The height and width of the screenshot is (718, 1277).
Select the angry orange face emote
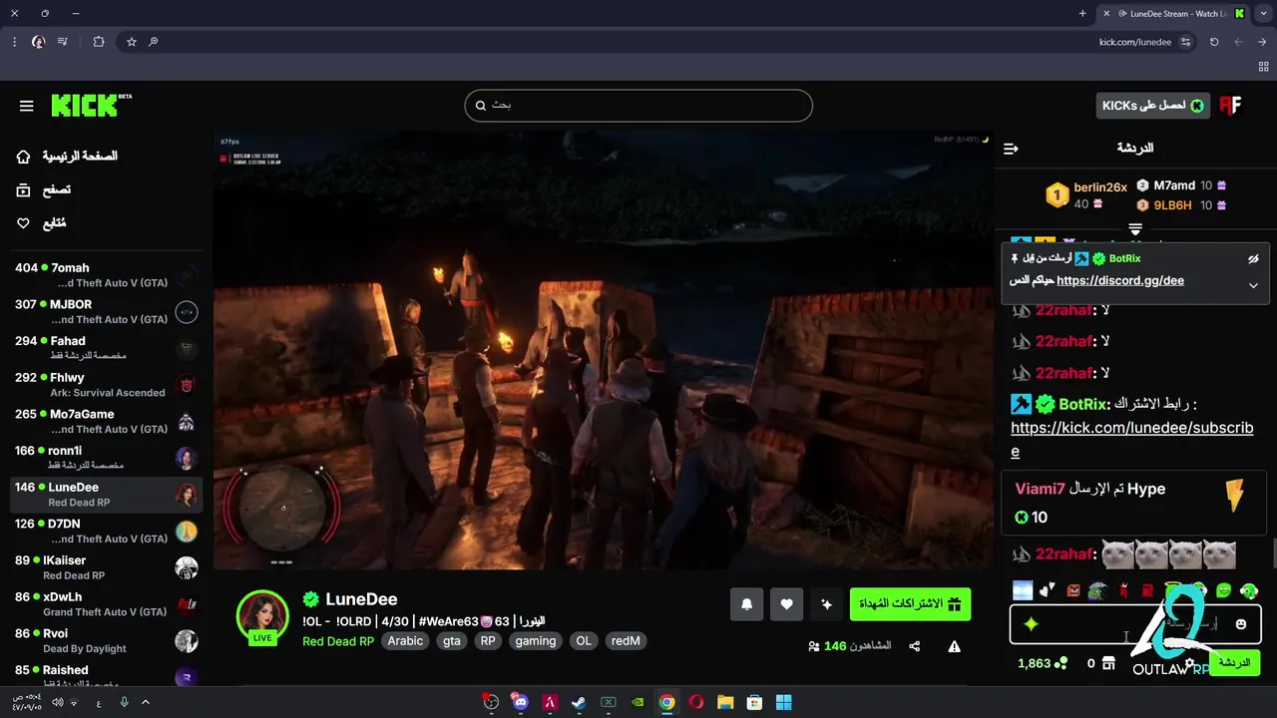point(1073,591)
